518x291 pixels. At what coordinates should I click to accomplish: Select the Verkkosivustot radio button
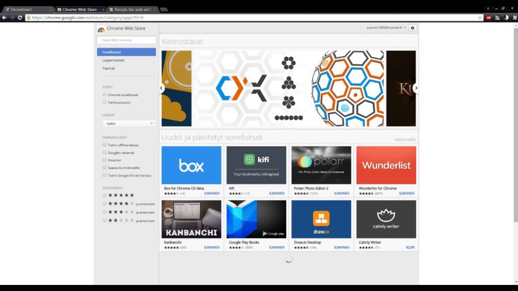click(104, 102)
